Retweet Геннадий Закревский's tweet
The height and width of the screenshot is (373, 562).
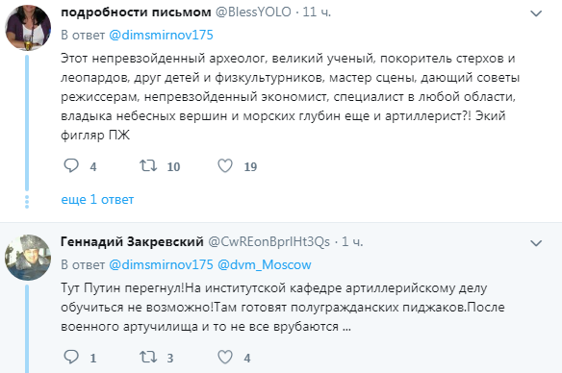(148, 357)
